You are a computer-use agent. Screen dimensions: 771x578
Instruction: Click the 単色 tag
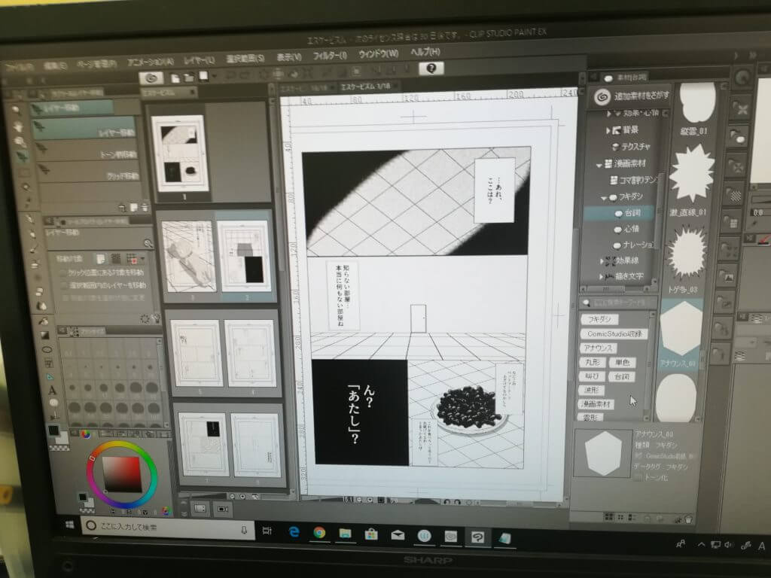pyautogui.click(x=623, y=363)
